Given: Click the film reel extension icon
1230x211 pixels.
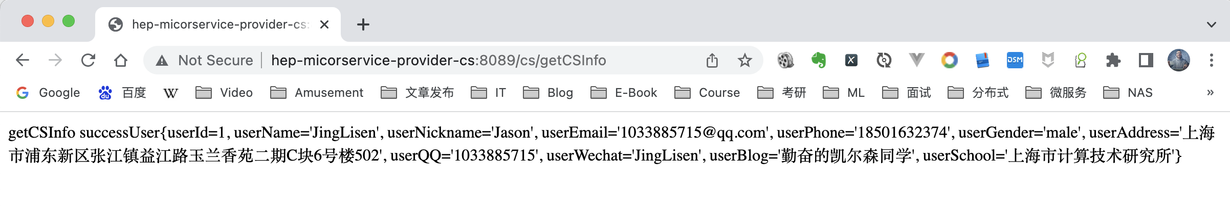Looking at the screenshot, I should point(785,61).
